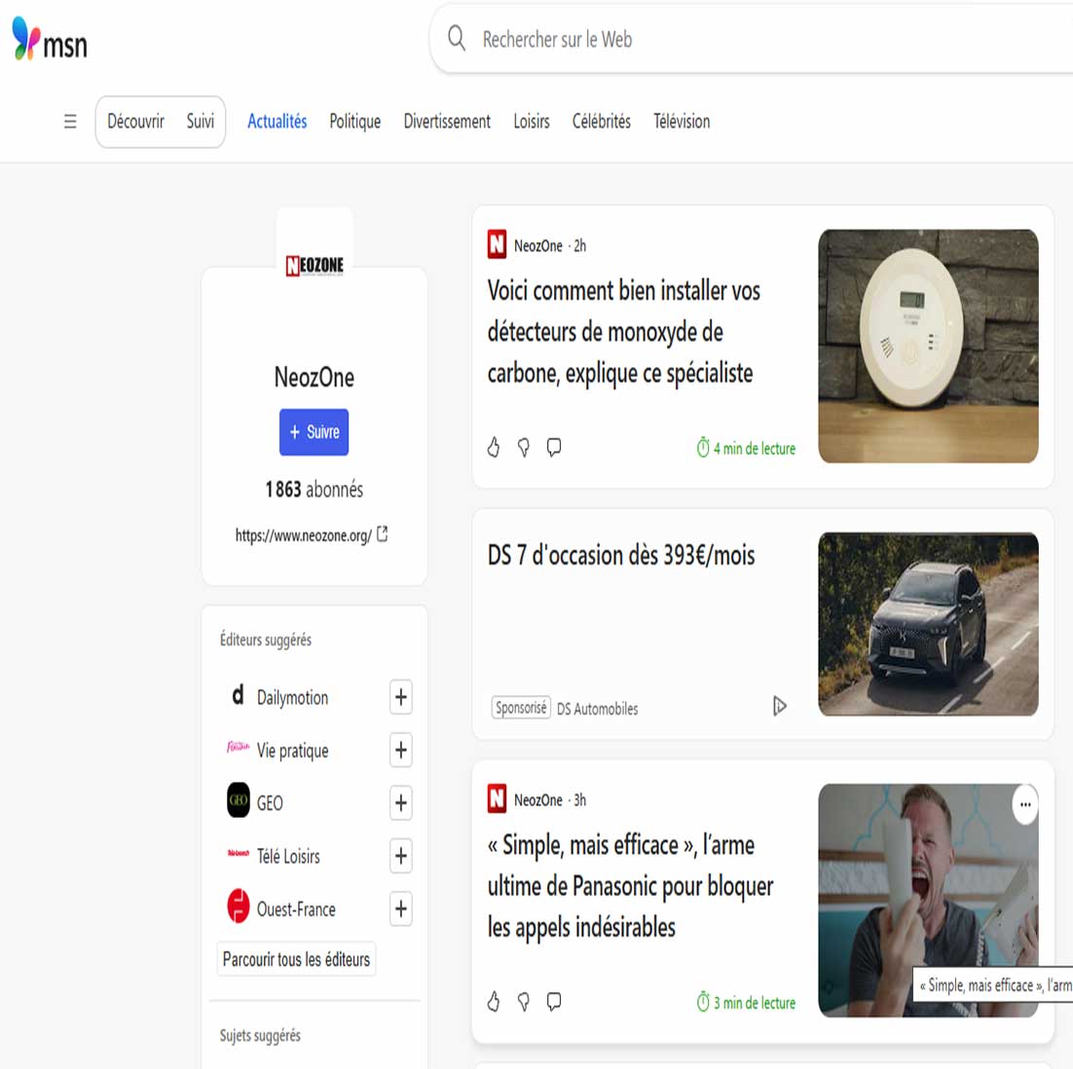Like the Panasonic call-blocking article
The image size is (1073, 1069).
[494, 1002]
